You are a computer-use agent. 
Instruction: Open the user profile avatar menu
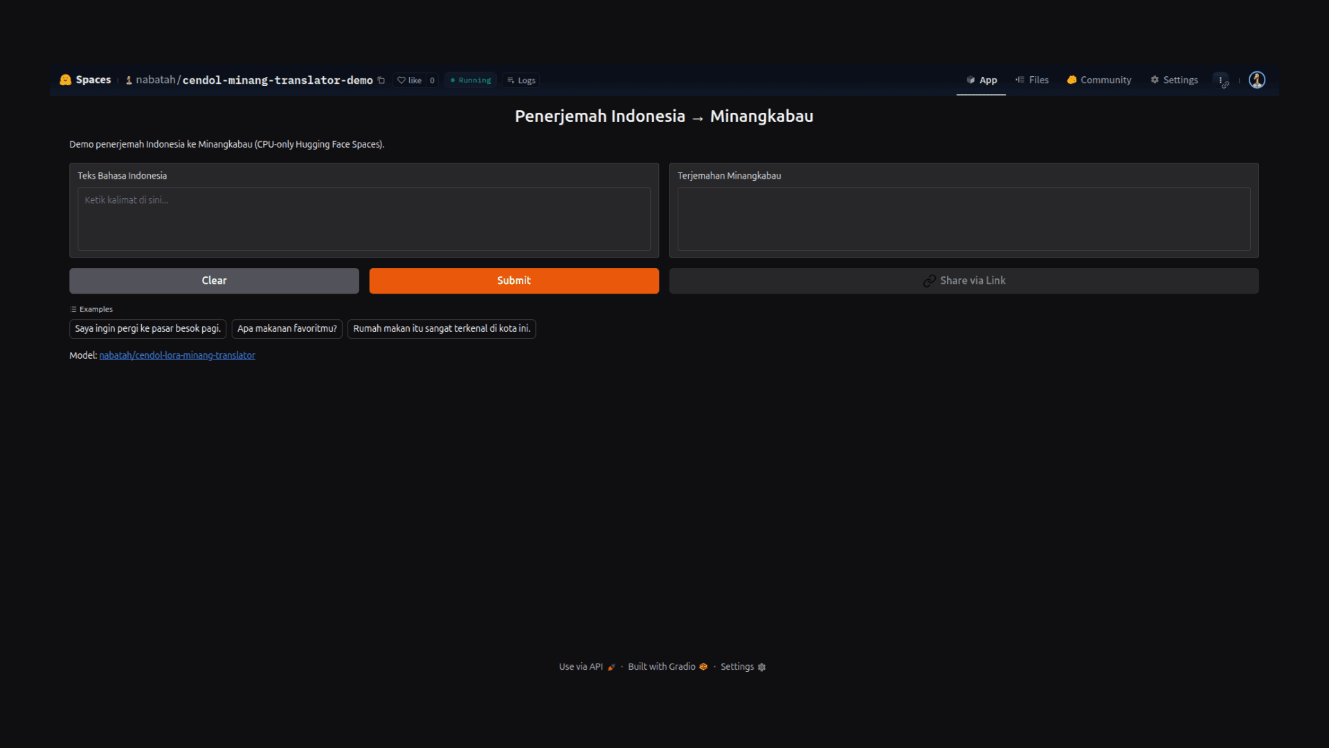1257,80
